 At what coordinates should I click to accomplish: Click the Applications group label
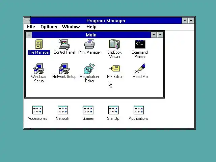[139, 118]
